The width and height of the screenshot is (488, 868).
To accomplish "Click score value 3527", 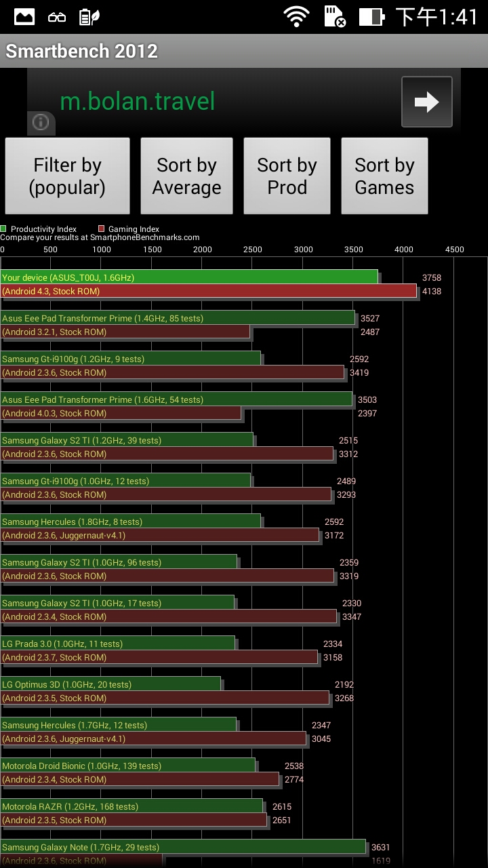I will pyautogui.click(x=370, y=318).
